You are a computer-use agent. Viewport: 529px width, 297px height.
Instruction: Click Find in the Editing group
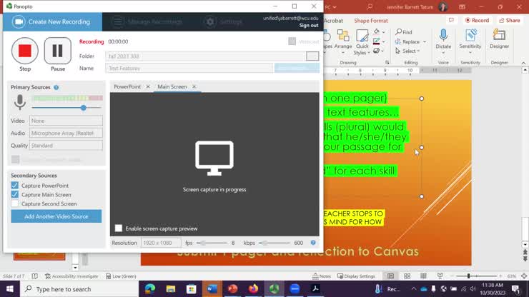[x=404, y=32]
